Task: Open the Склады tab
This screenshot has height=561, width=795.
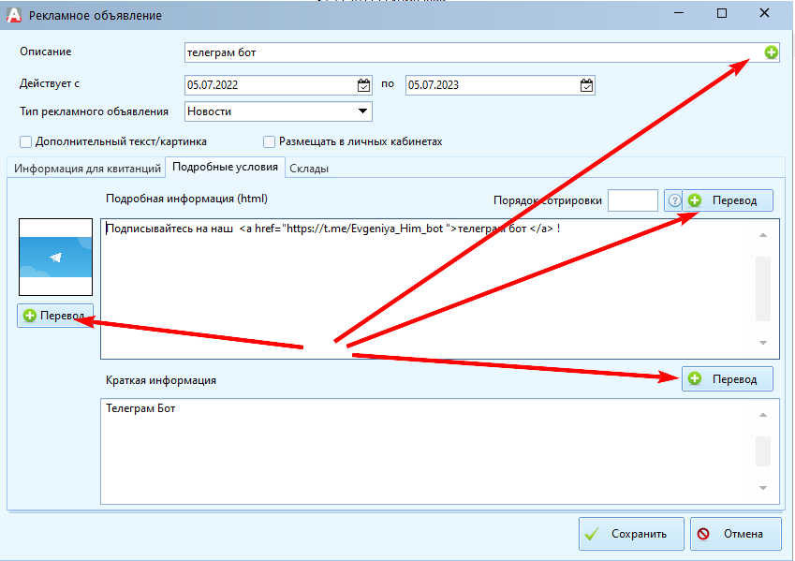Action: pyautogui.click(x=309, y=169)
